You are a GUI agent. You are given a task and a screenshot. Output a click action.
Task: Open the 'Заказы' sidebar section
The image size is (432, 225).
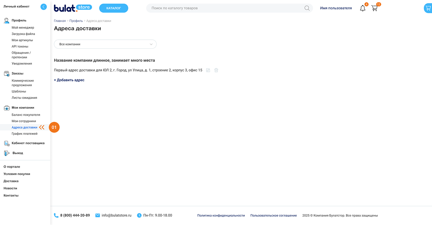coord(17,73)
